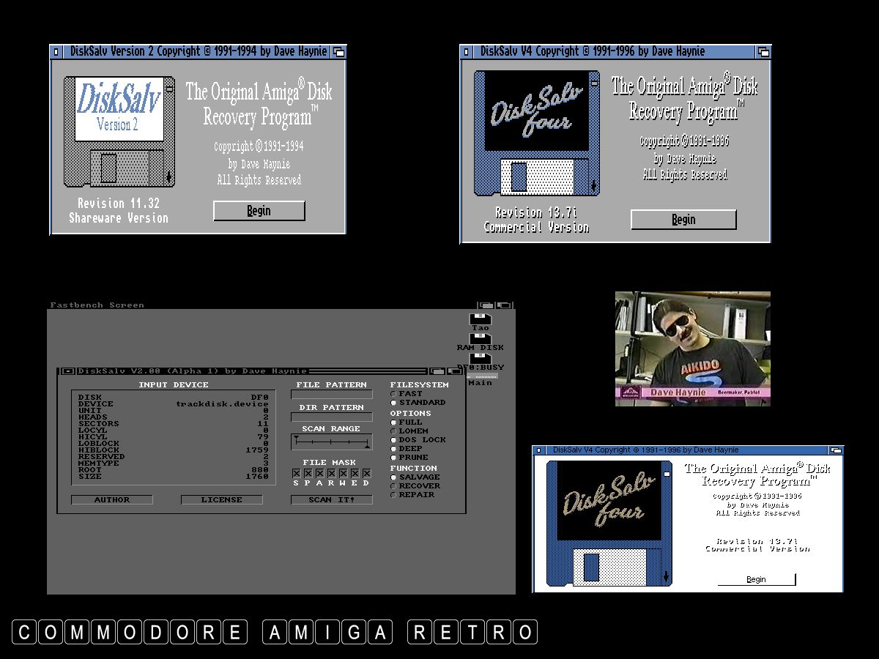
Task: Enable the LOMEM option
Action: click(394, 431)
